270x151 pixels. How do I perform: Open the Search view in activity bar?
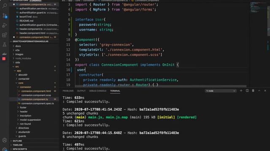click(5, 6)
